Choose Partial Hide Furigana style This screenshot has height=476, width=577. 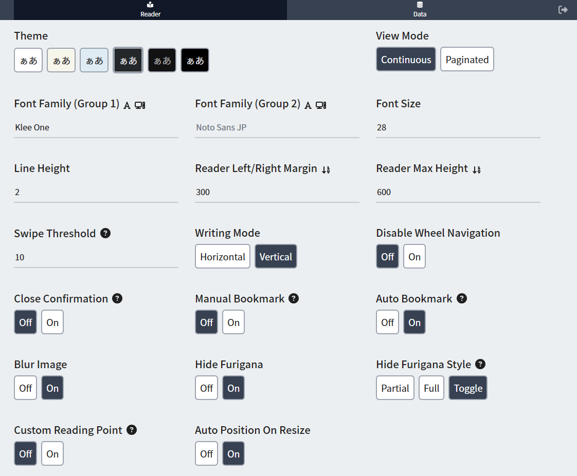tap(395, 388)
